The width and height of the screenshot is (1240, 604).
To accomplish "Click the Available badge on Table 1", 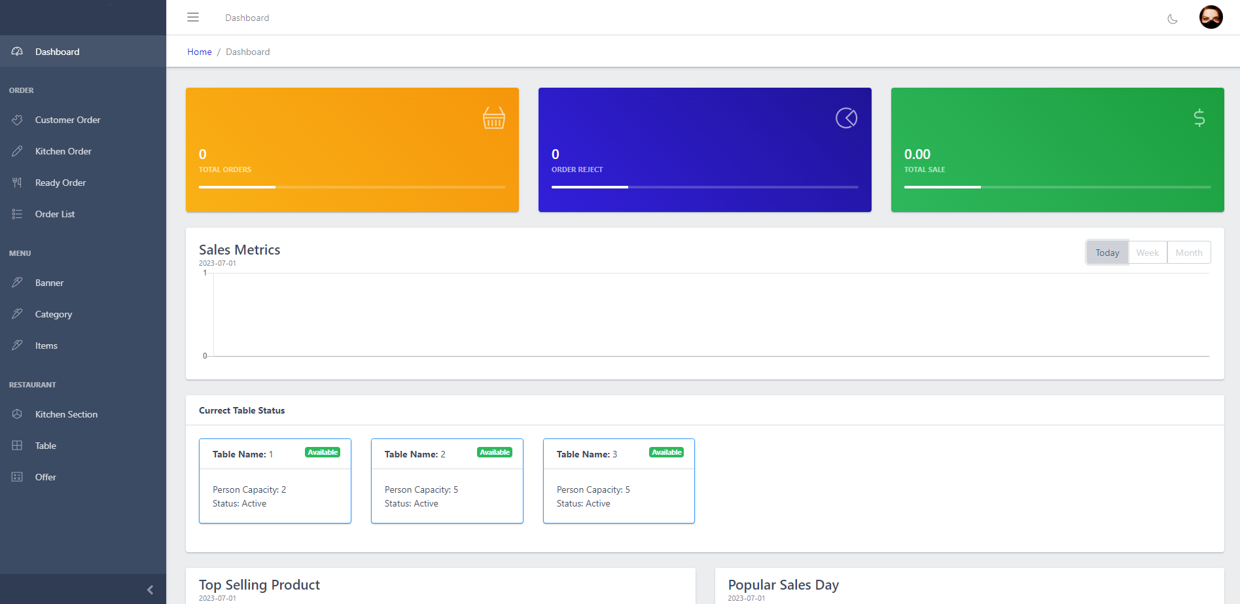I will (x=323, y=452).
